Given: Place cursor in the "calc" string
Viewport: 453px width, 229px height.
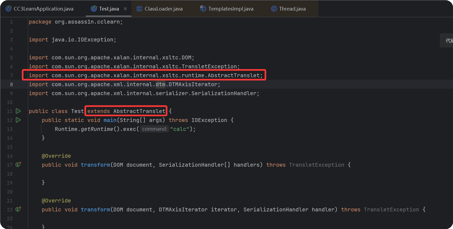Looking at the screenshot, I should 179,129.
